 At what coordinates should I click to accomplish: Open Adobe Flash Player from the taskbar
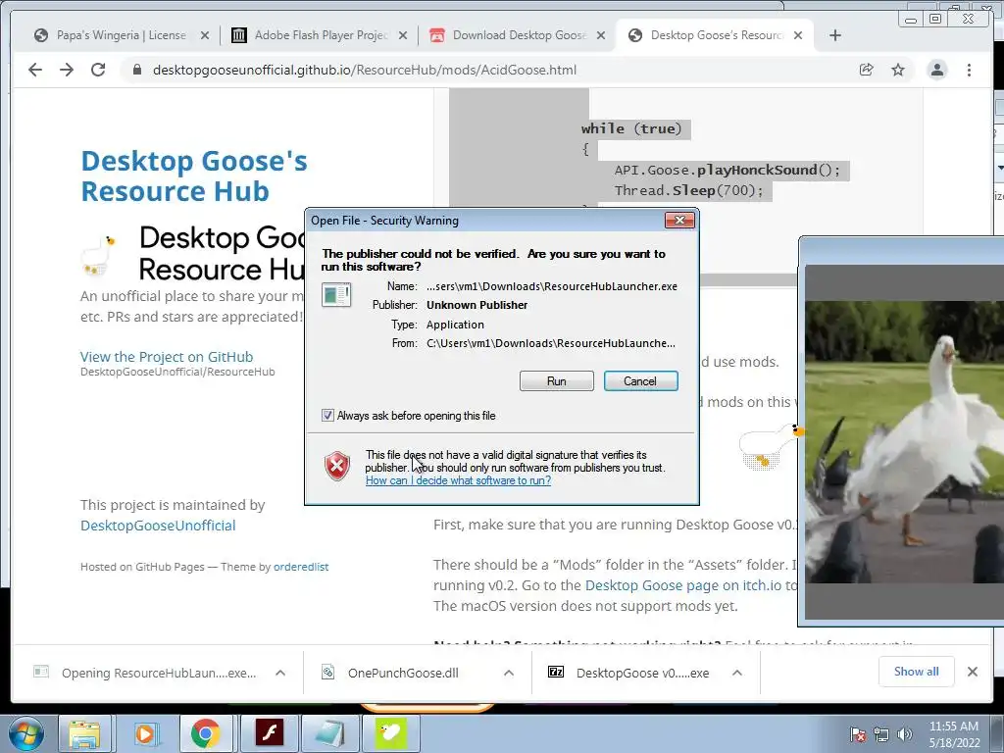(269, 733)
